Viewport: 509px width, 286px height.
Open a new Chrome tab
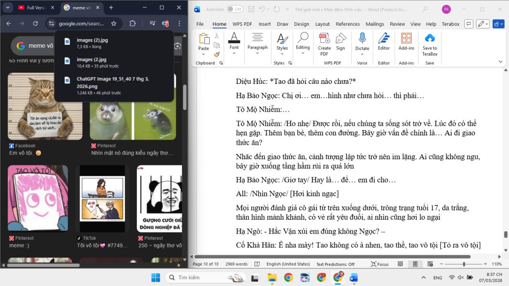pos(111,8)
